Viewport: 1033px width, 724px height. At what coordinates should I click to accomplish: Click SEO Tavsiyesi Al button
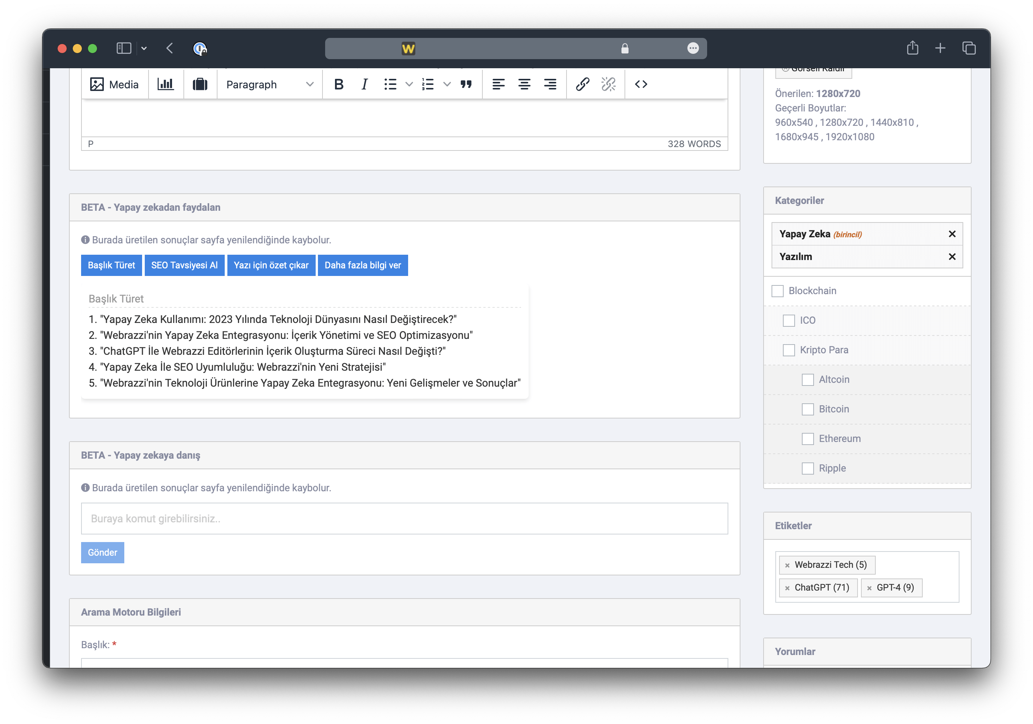coord(184,265)
